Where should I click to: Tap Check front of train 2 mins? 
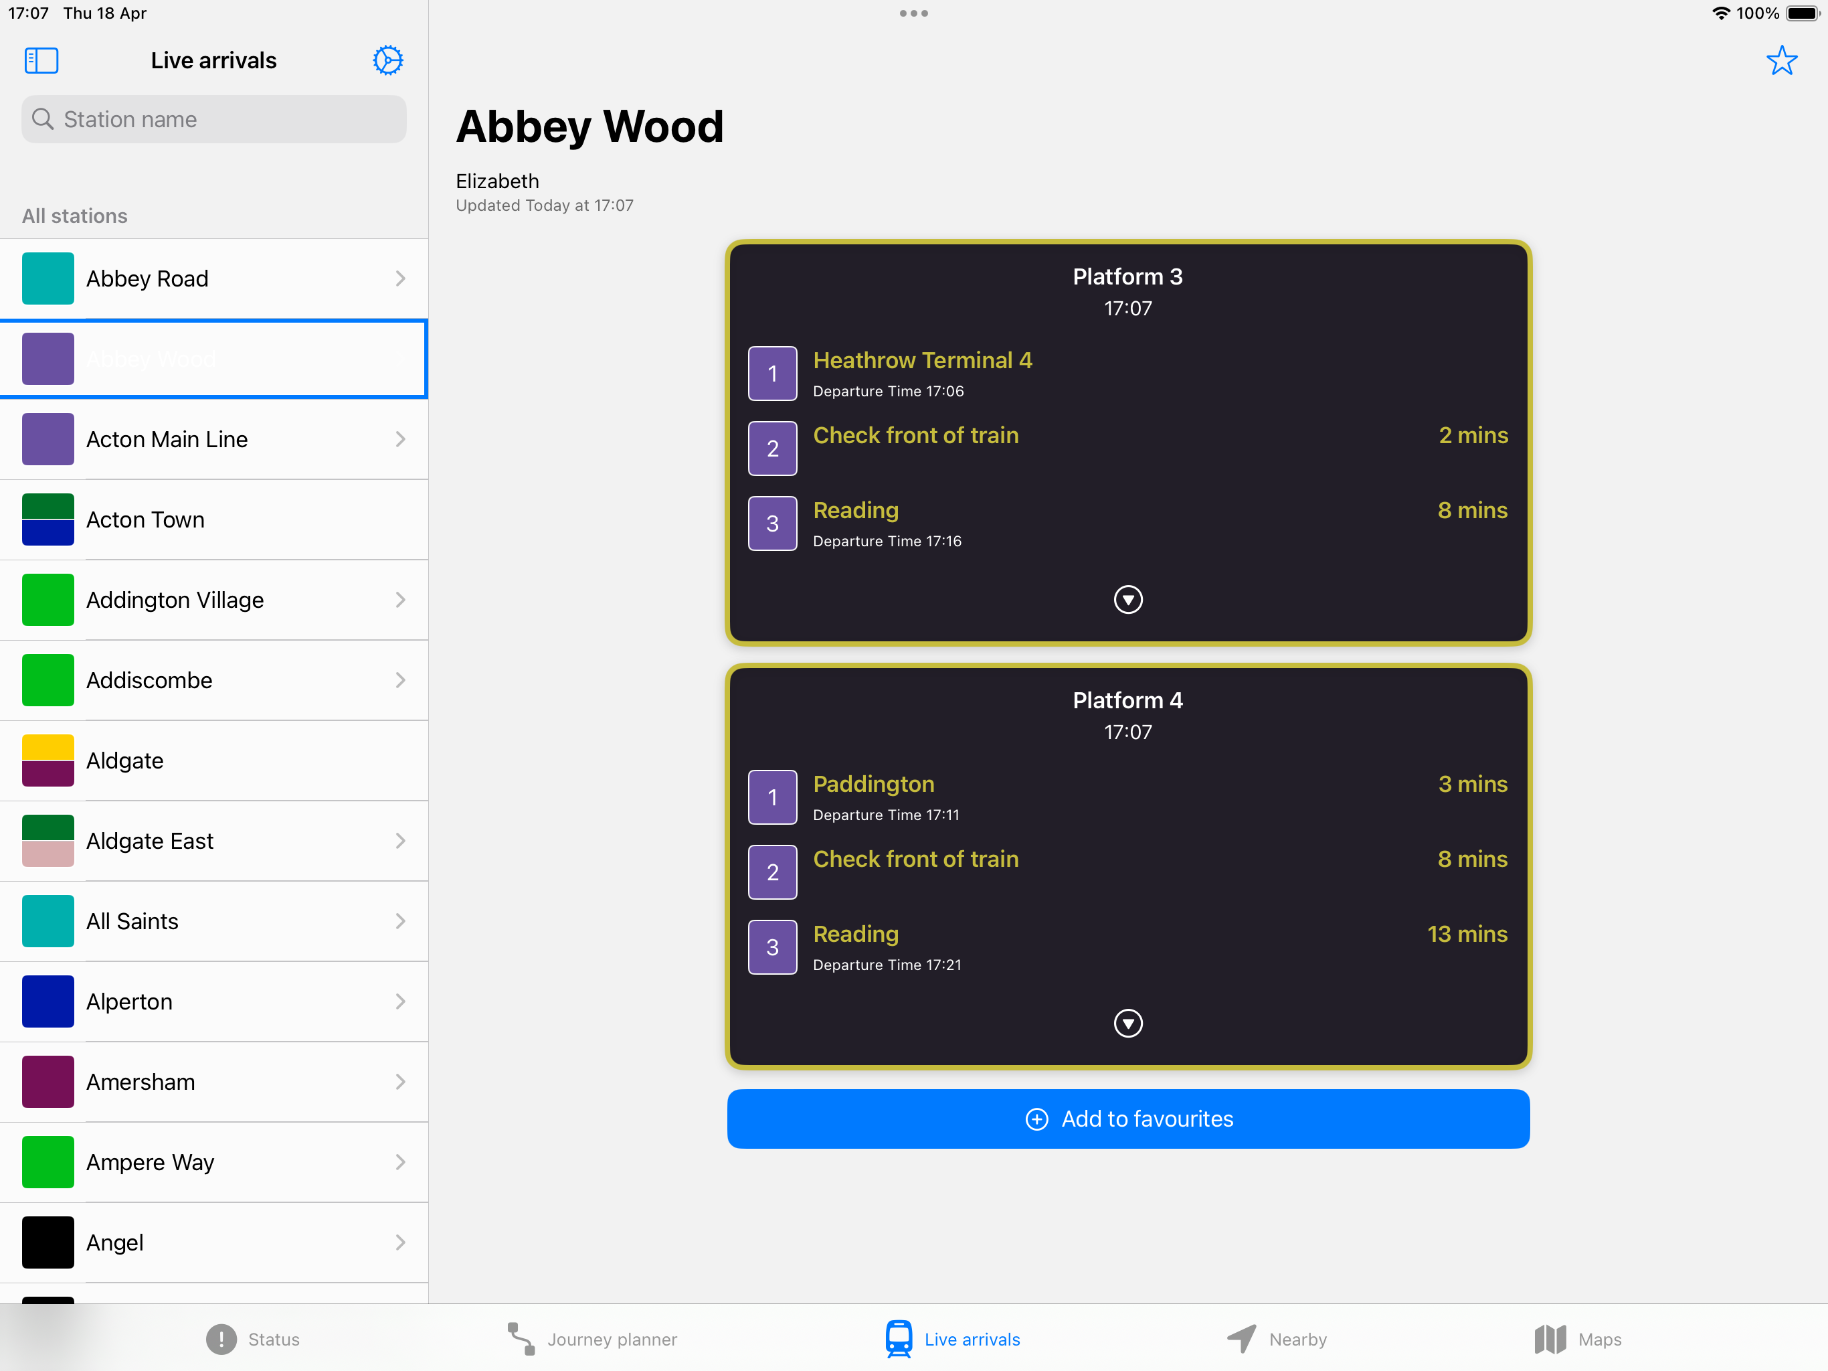pyautogui.click(x=1128, y=448)
